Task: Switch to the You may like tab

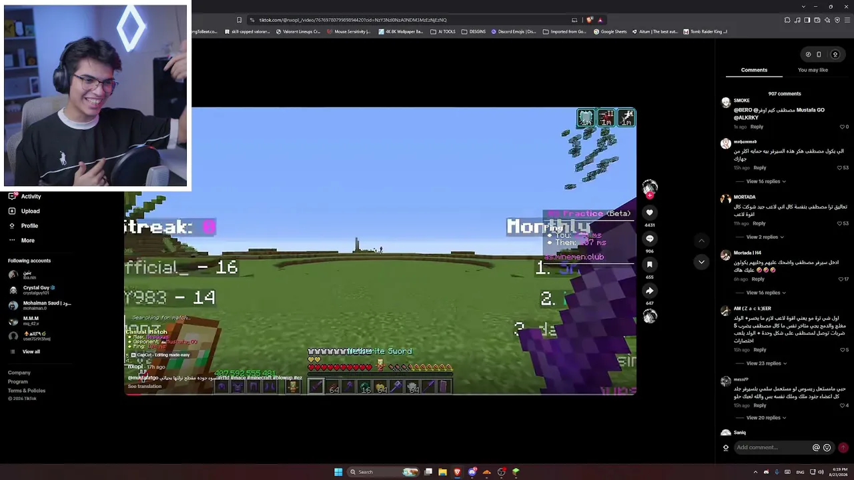Action: (813, 70)
